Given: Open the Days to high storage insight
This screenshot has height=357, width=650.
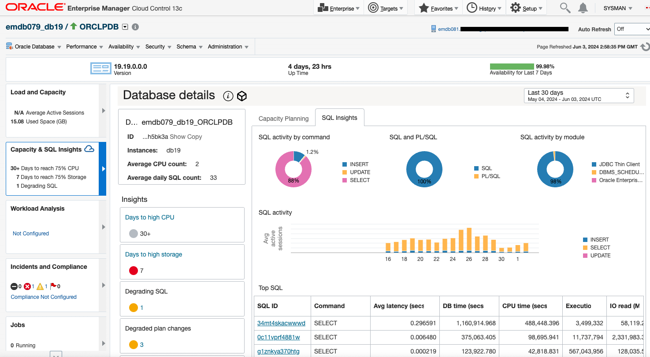Looking at the screenshot, I should click(153, 254).
